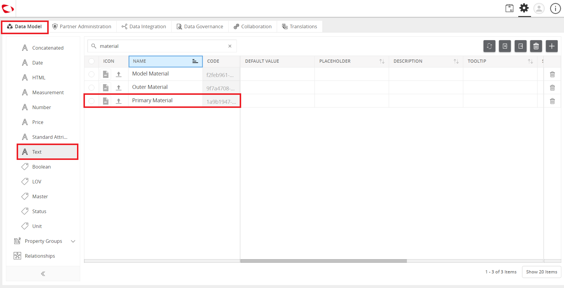Select Measurement attribute type
Image resolution: width=564 pixels, height=288 pixels.
(48, 92)
